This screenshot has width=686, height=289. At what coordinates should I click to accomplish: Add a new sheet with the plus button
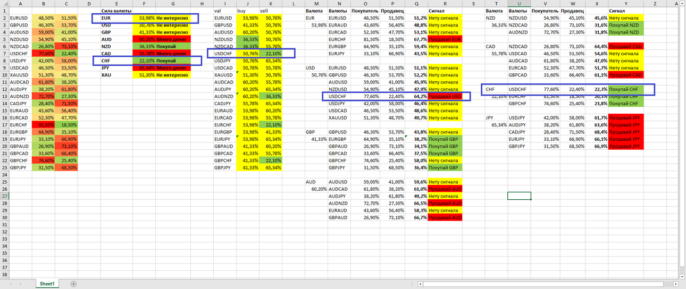click(x=73, y=284)
